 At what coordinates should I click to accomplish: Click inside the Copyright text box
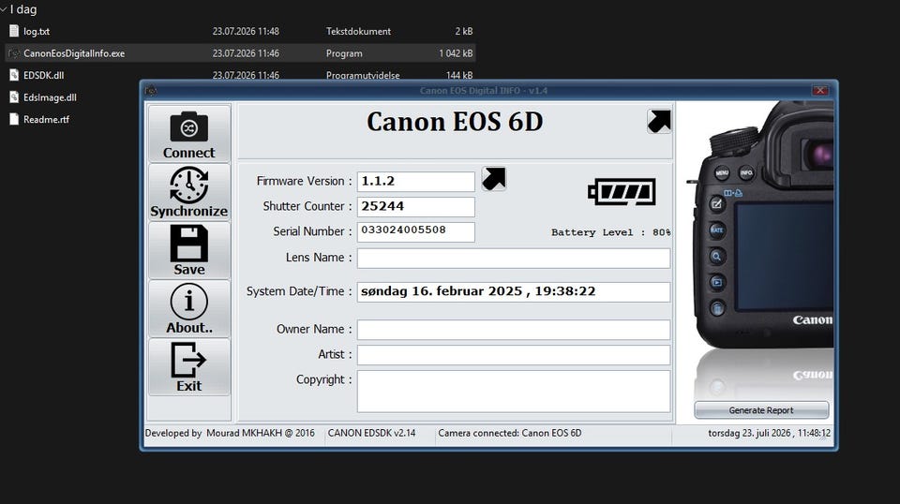[x=513, y=392]
